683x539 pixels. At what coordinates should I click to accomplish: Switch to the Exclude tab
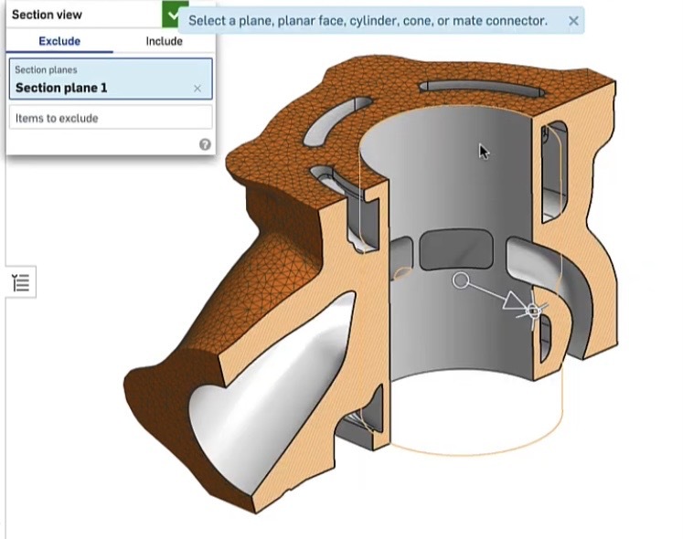click(x=59, y=41)
